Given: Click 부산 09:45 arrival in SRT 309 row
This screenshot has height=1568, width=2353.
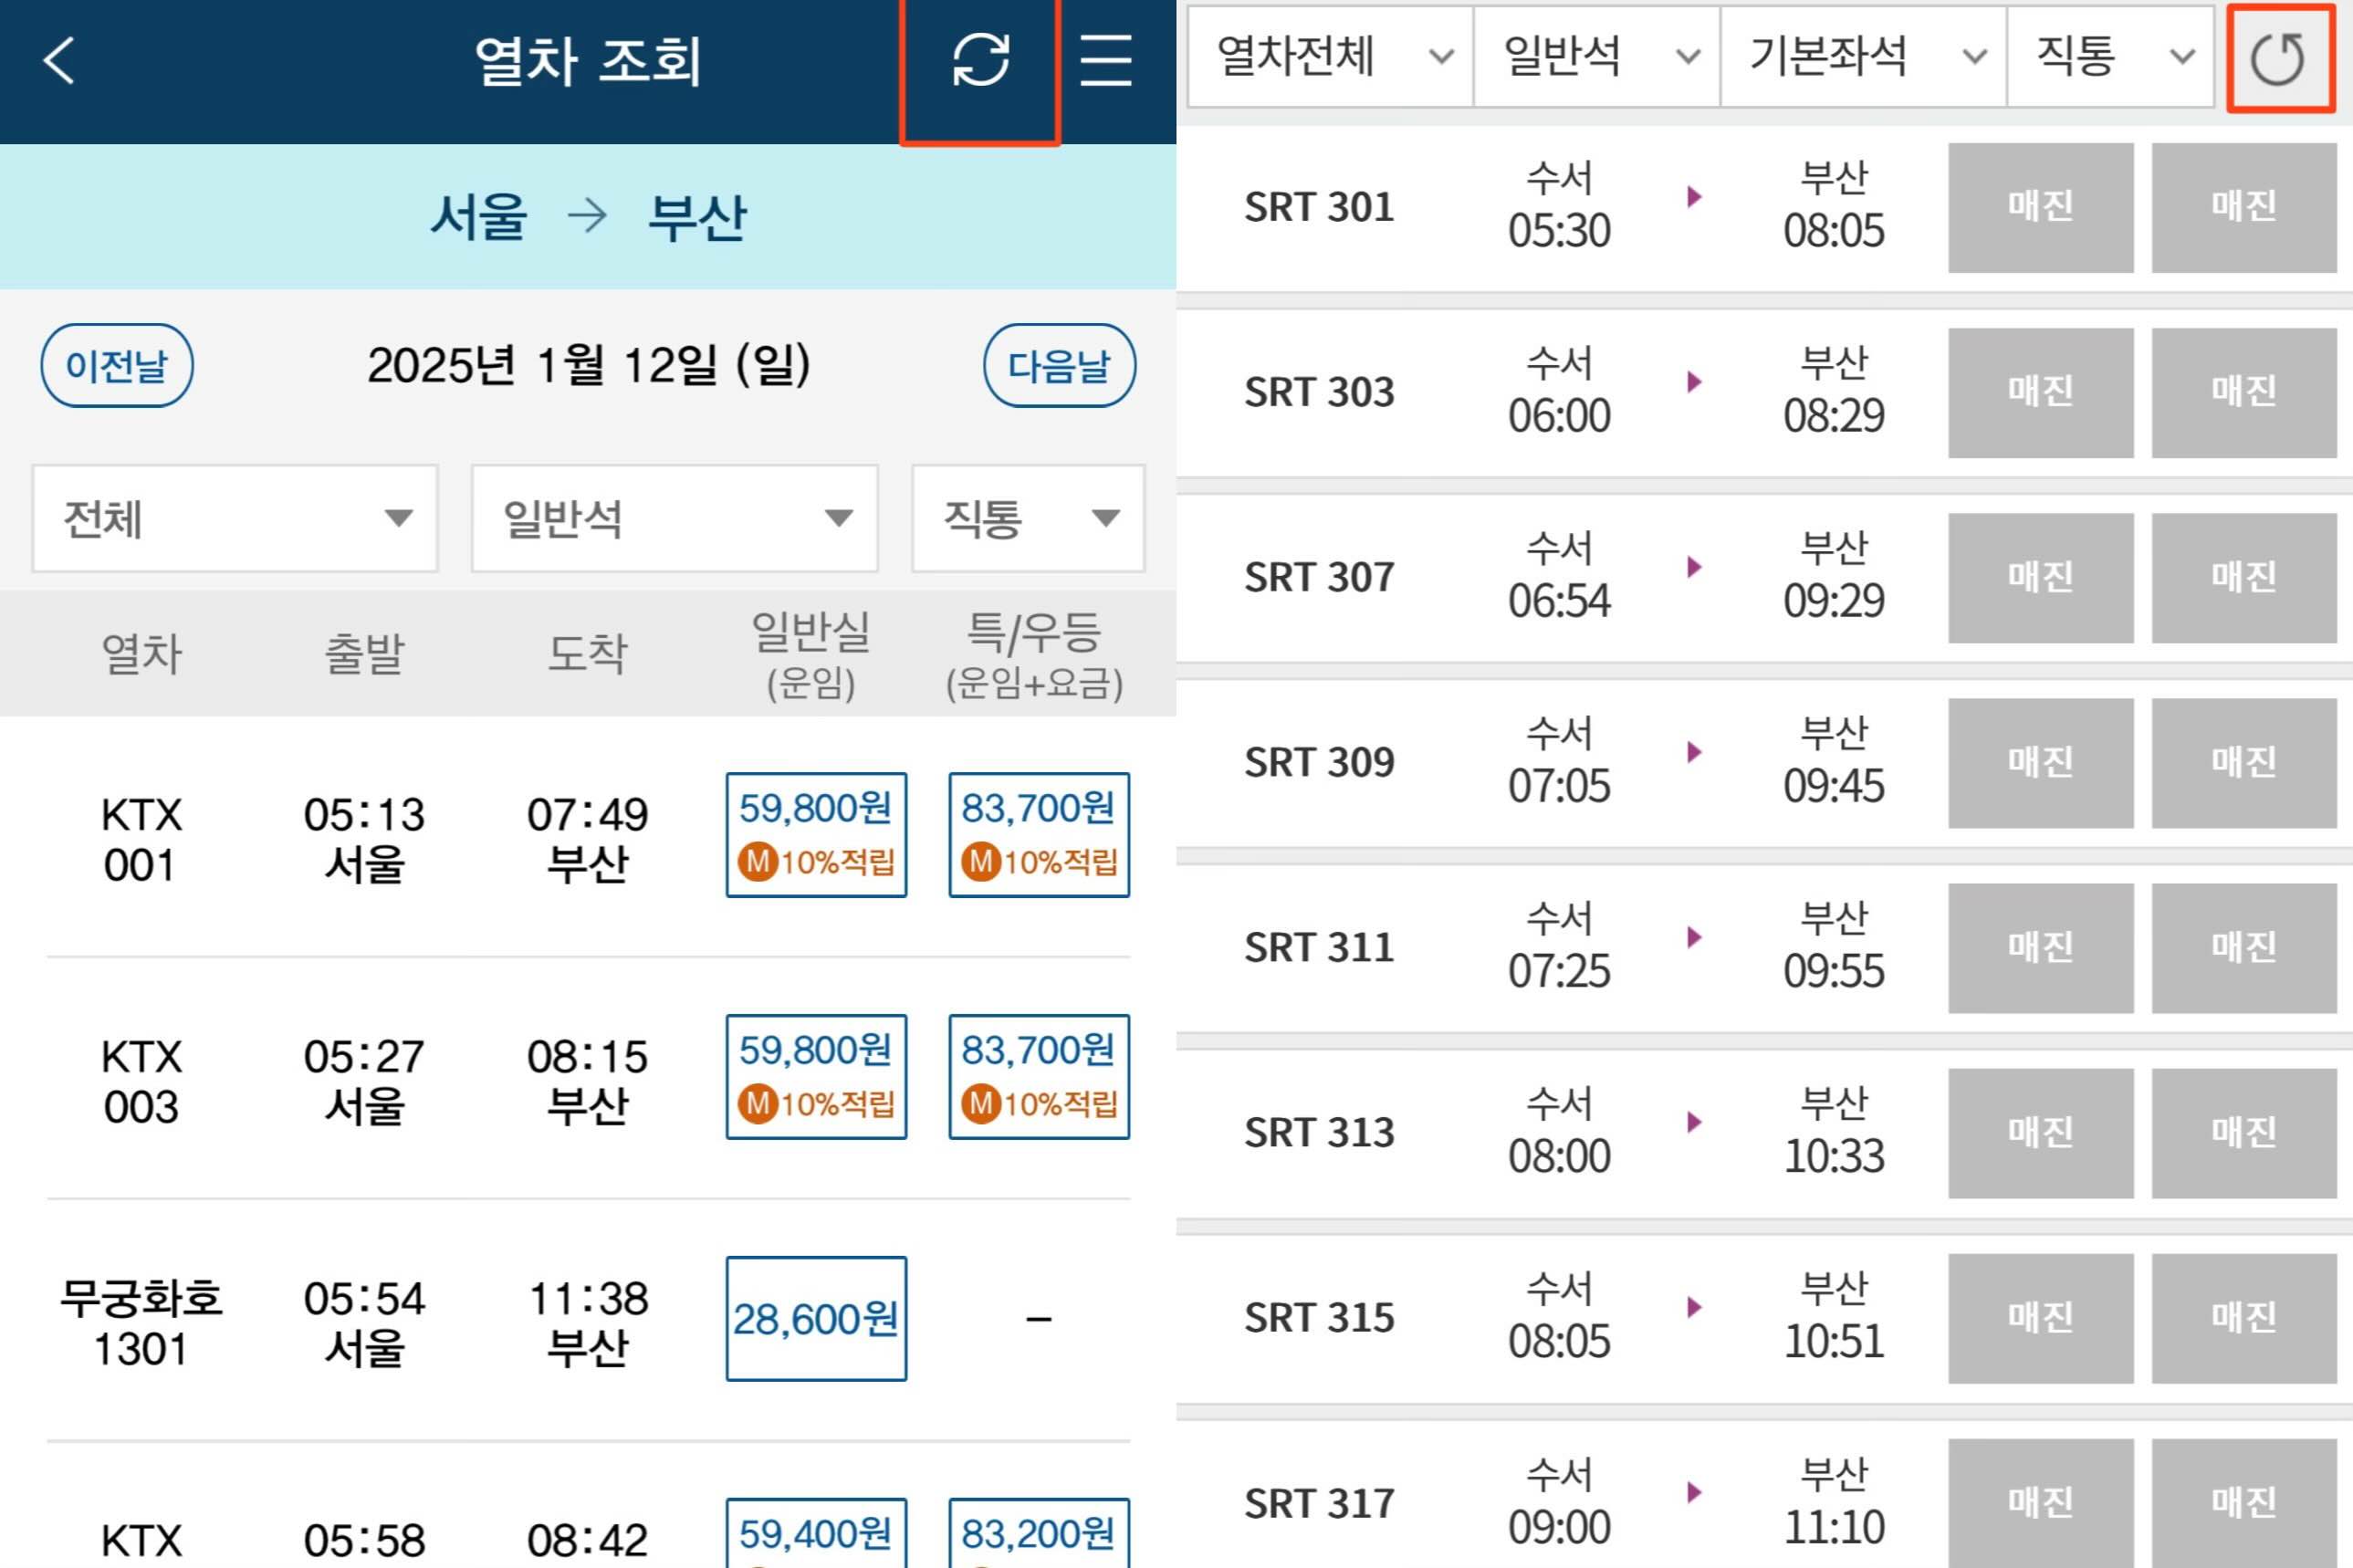Looking at the screenshot, I should point(1834,761).
